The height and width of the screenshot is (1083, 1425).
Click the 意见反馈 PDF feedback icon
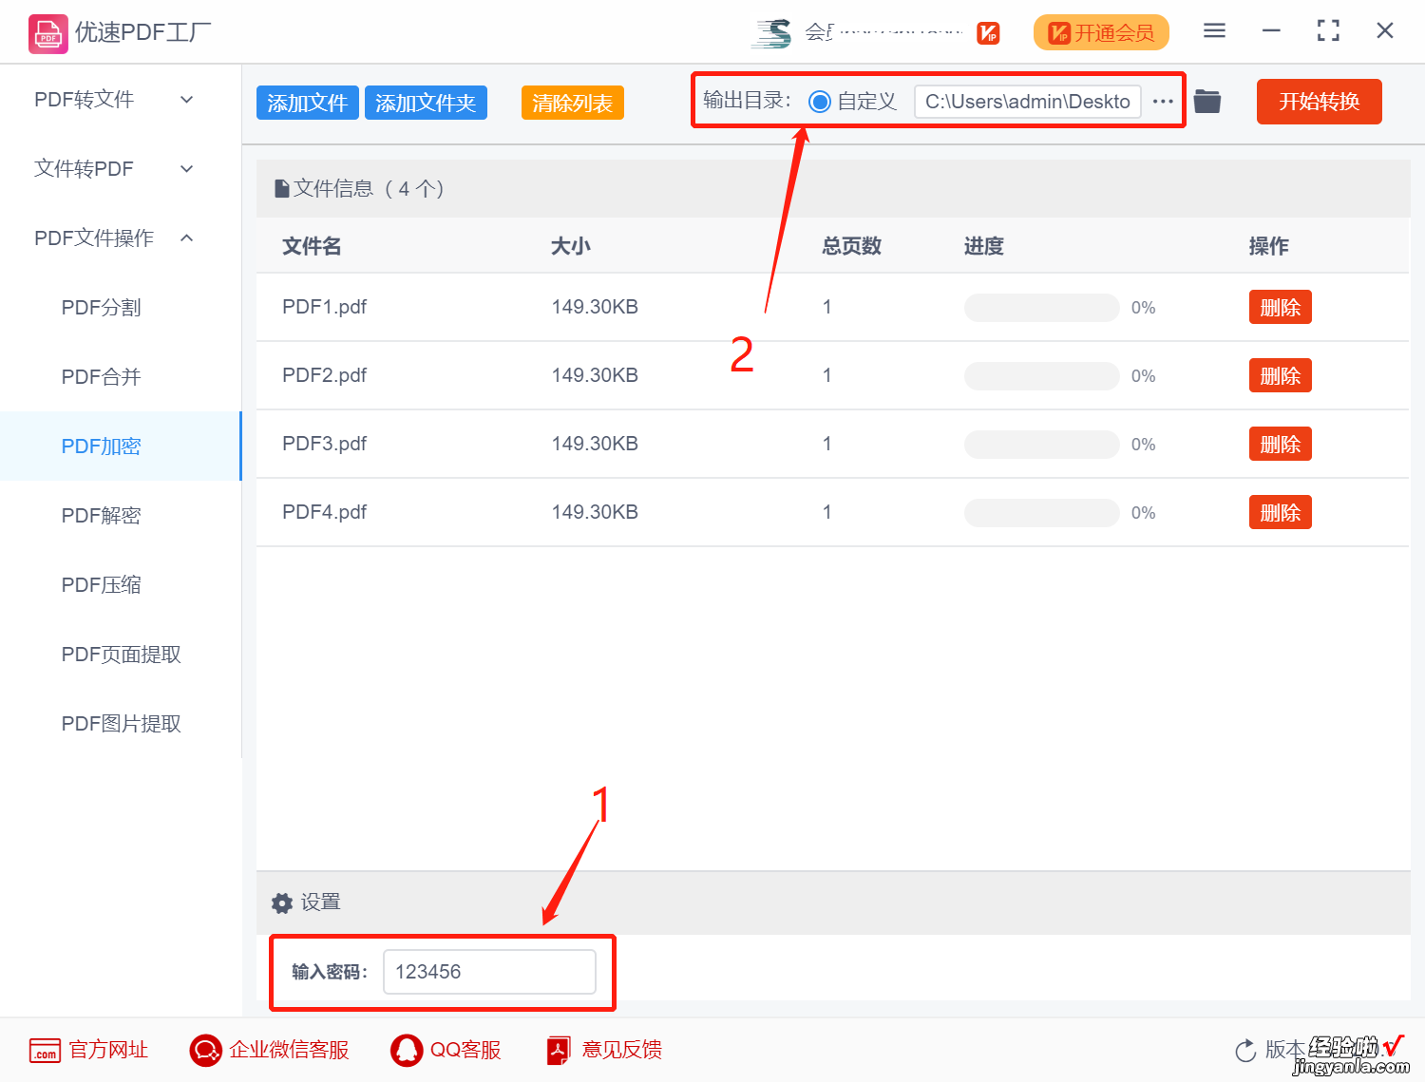[559, 1050]
